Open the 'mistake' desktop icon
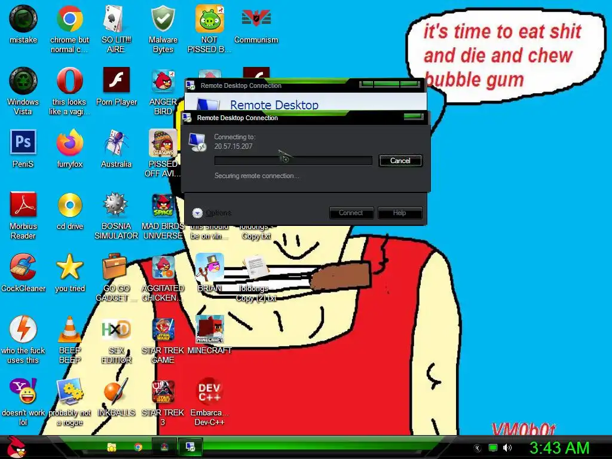612x459 pixels. [23, 24]
